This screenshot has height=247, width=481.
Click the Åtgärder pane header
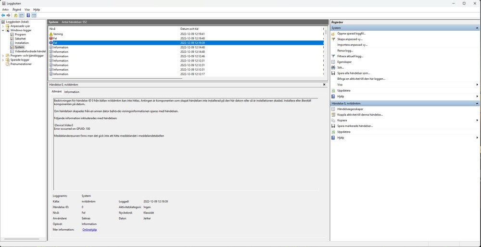point(405,23)
